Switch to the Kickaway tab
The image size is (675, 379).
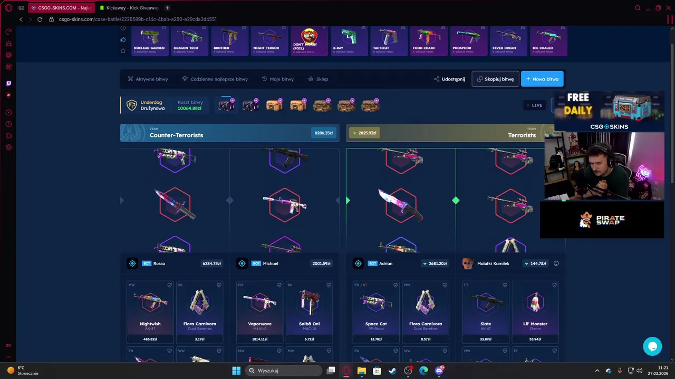pos(129,8)
